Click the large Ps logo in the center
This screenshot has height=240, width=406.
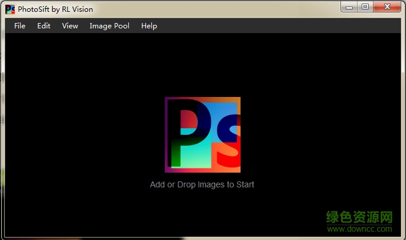point(202,134)
